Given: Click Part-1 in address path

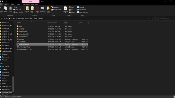Looking at the screenshot, I should point(41,19).
